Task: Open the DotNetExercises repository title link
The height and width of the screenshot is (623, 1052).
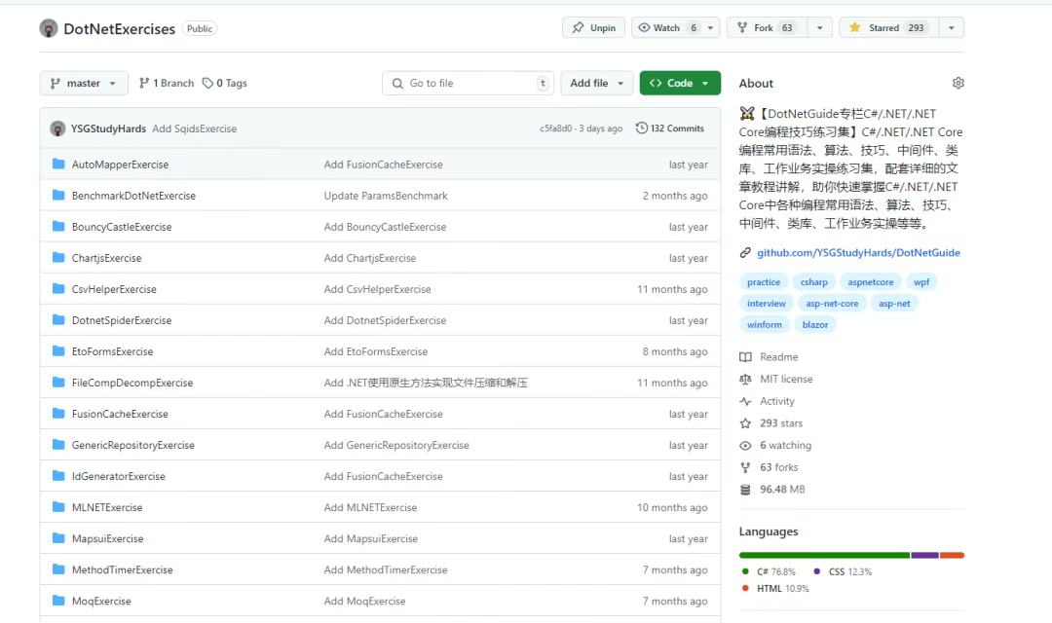Action: [120, 29]
